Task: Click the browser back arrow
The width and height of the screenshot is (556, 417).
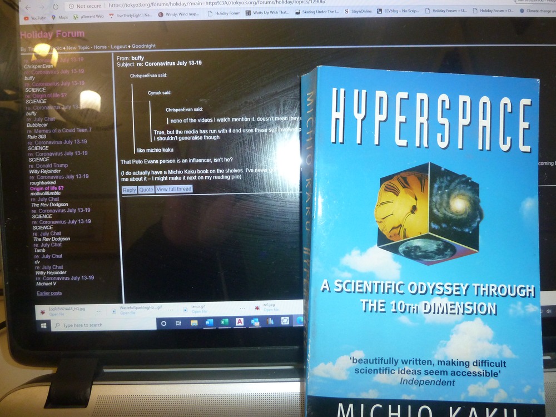Action: click(28, 7)
